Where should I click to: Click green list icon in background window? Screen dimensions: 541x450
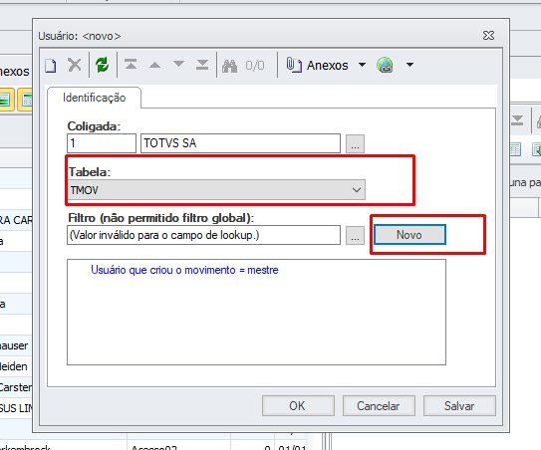(x=6, y=100)
